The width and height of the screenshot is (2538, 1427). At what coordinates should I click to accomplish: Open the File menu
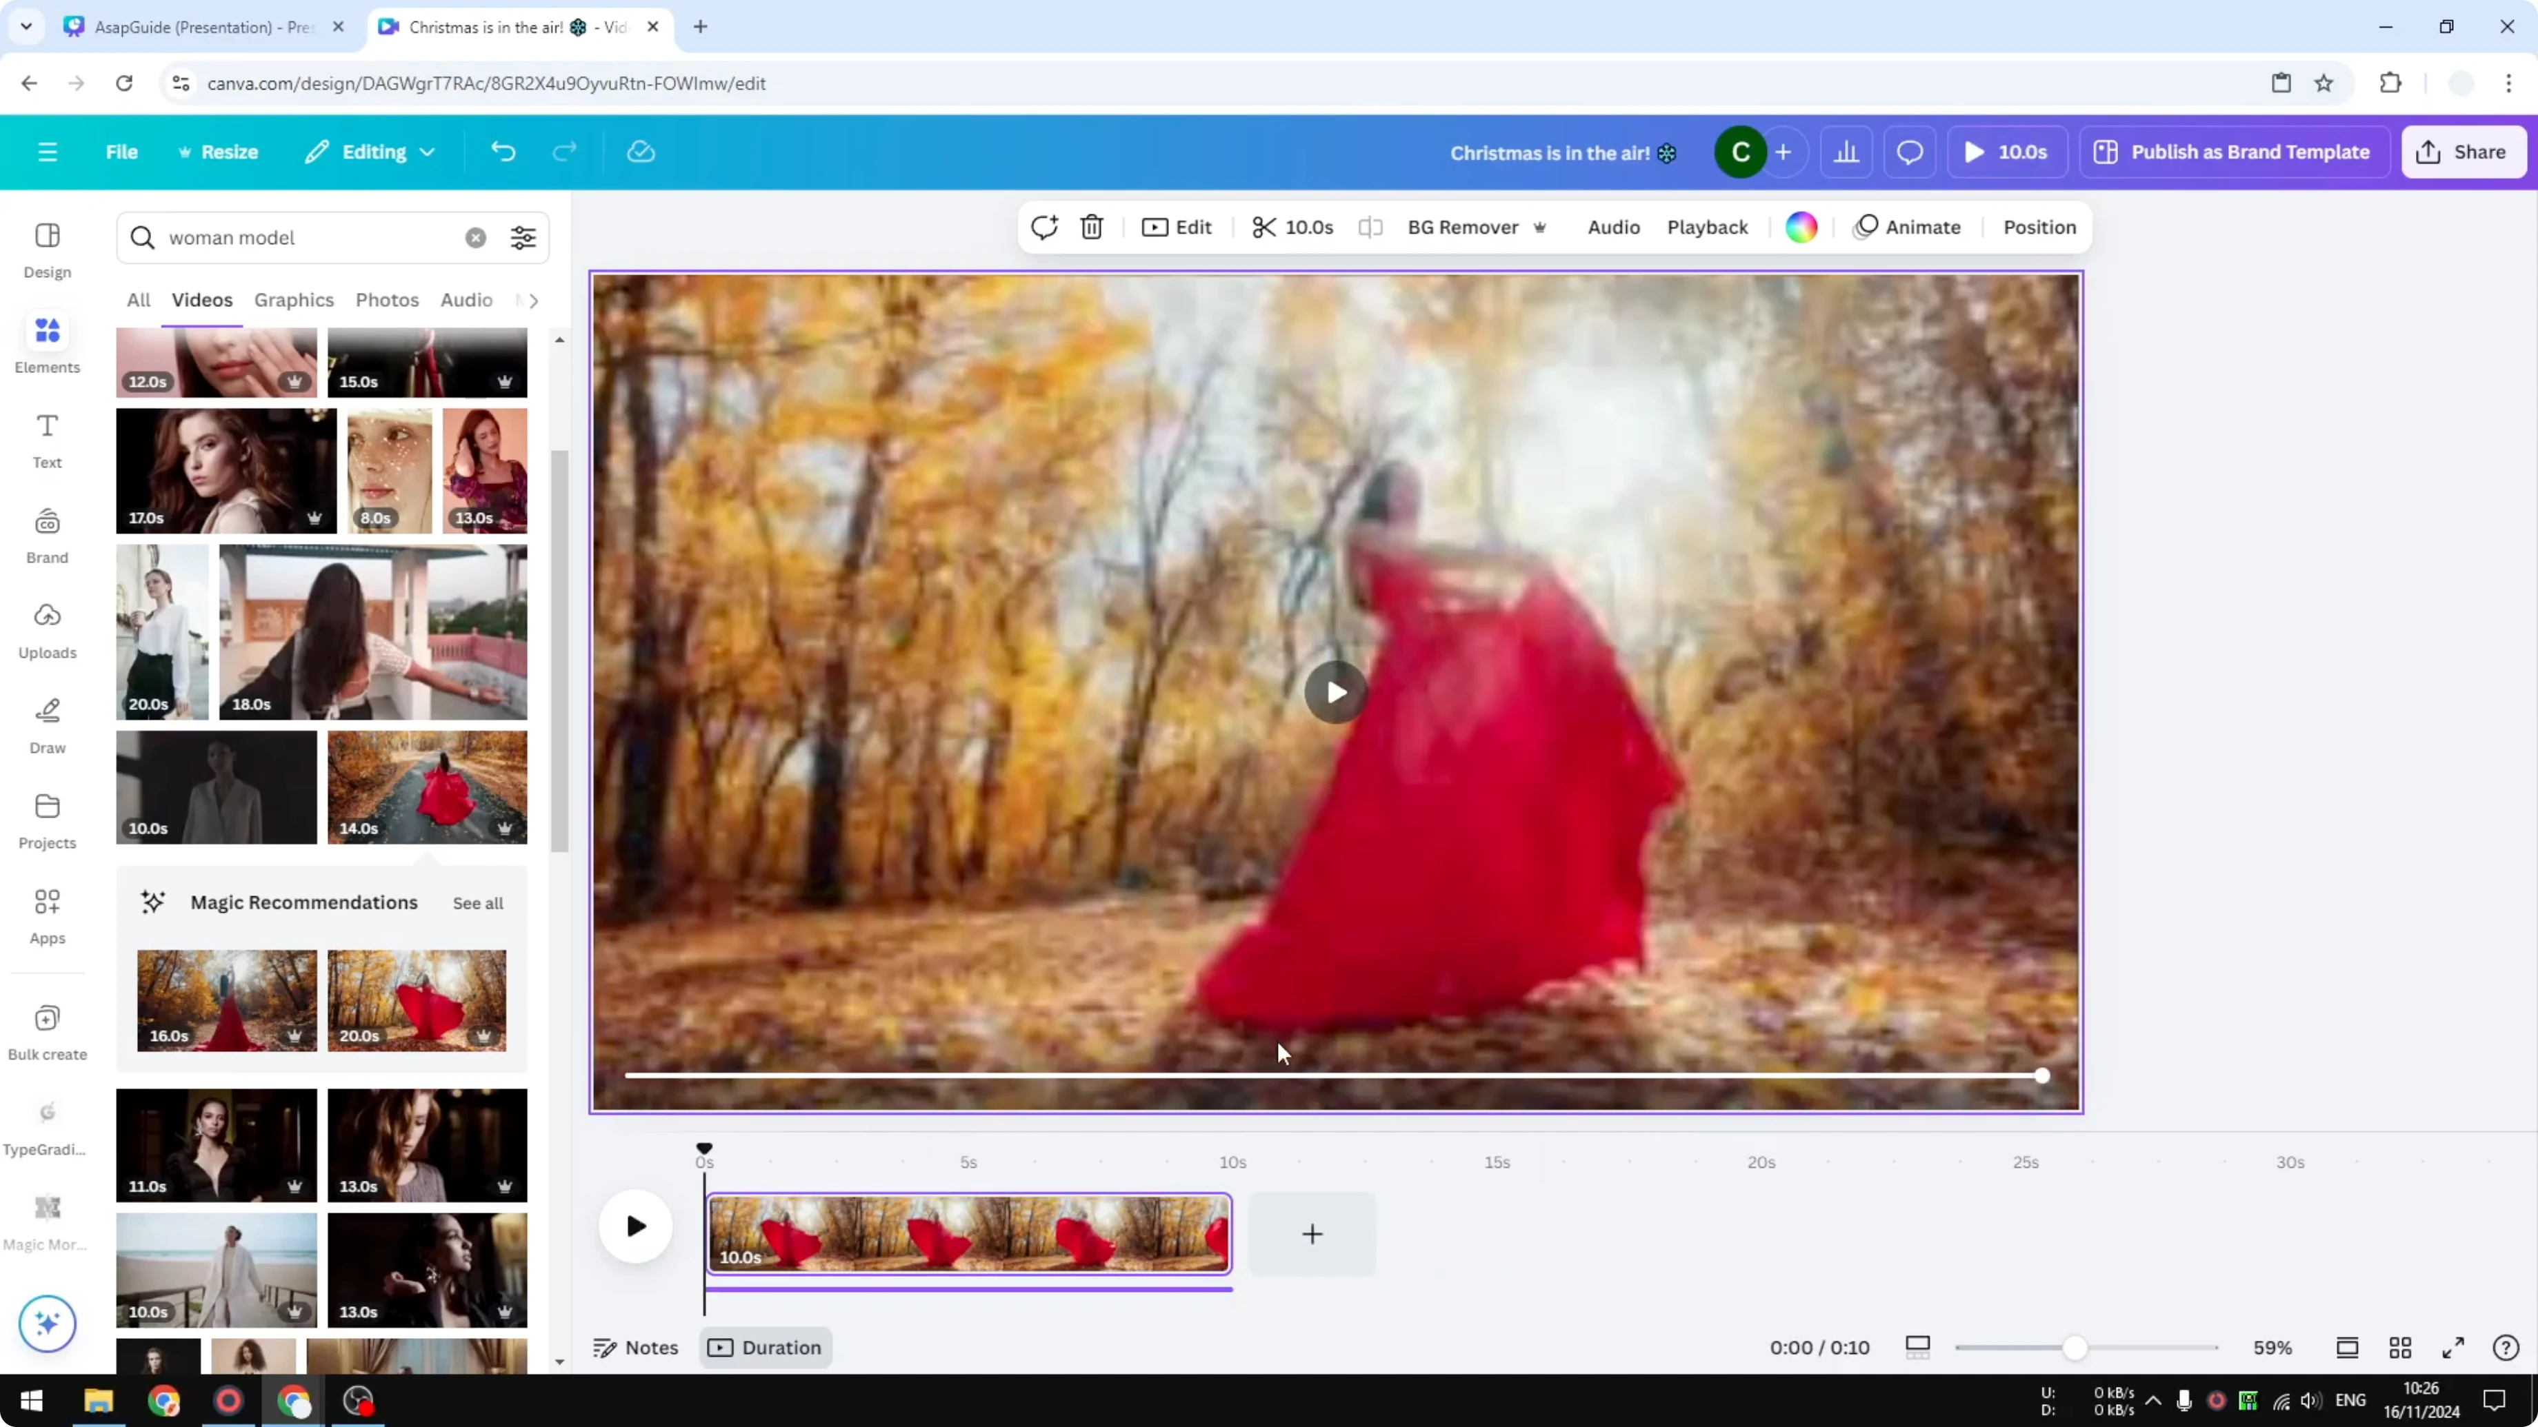tap(122, 152)
